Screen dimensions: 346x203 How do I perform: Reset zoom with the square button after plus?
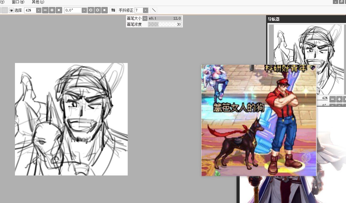click(59, 10)
